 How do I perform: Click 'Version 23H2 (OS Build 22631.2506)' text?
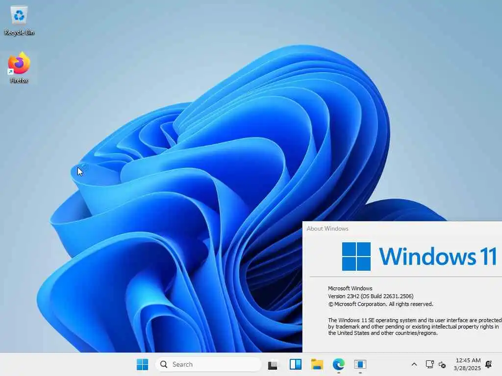click(x=371, y=296)
